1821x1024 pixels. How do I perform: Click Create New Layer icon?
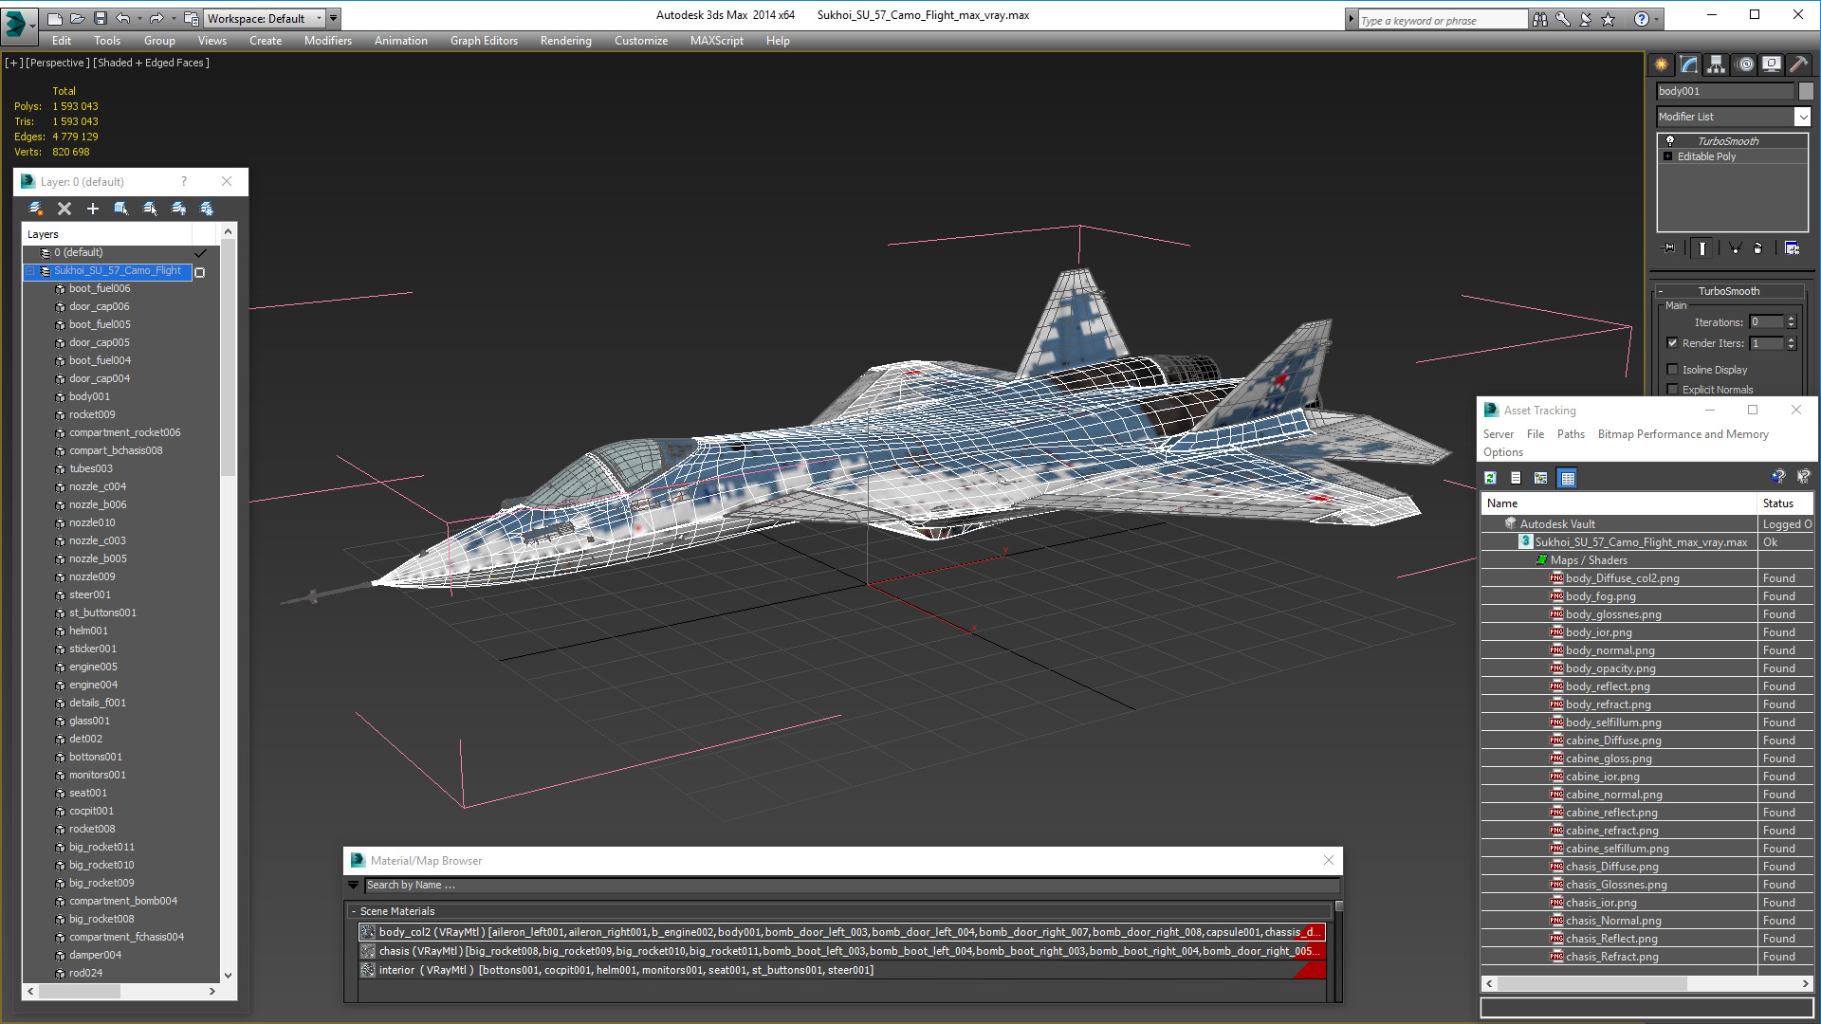point(36,209)
